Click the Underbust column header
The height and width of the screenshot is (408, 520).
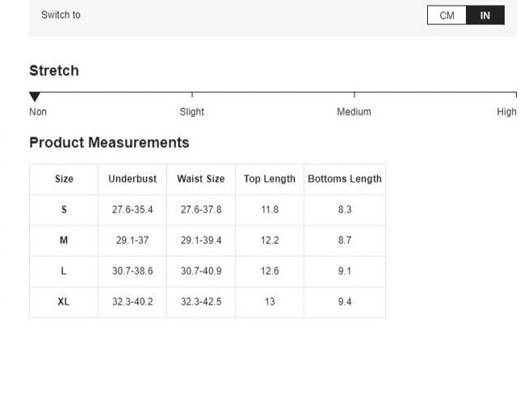(x=132, y=179)
